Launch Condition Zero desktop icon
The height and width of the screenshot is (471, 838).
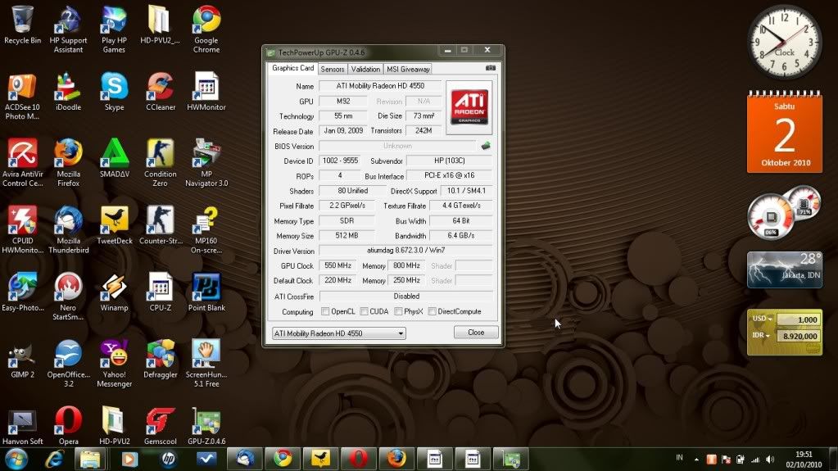pyautogui.click(x=161, y=163)
